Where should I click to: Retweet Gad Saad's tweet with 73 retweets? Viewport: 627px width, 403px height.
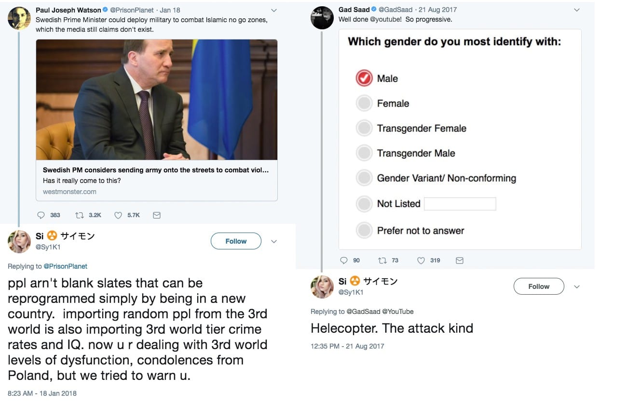(x=382, y=260)
